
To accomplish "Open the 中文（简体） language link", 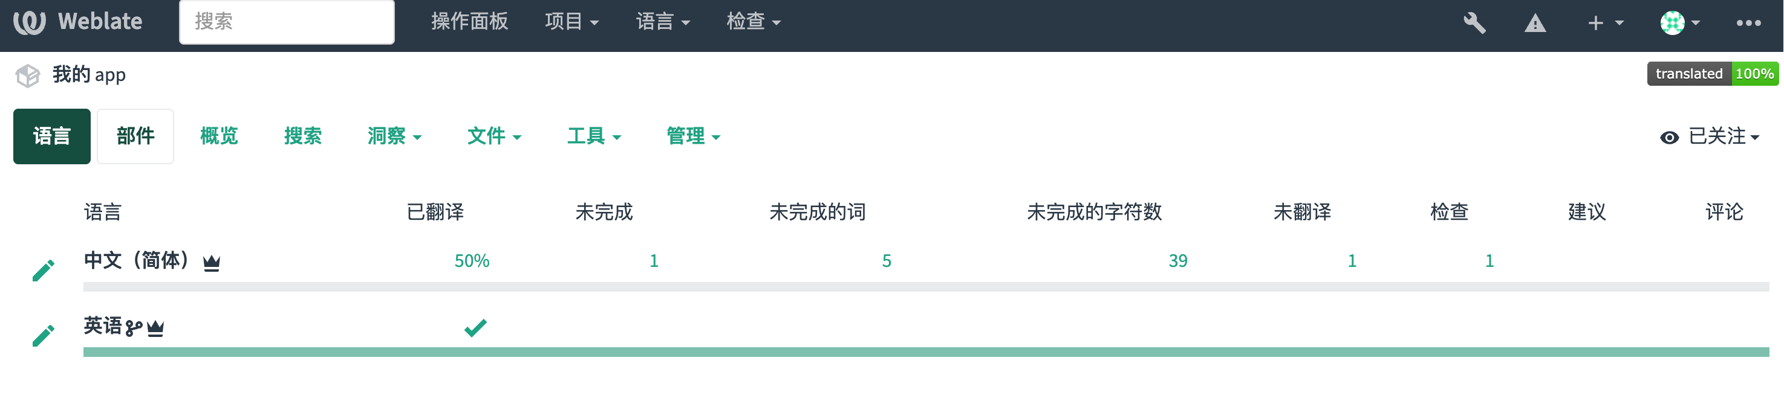I will tap(137, 260).
